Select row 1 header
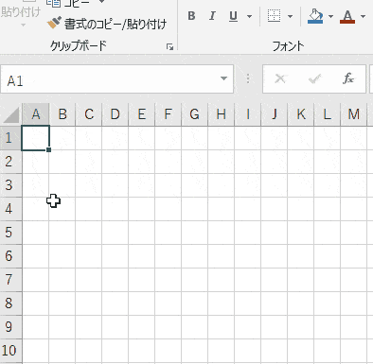Viewport: 373px width, 364px height. (x=10, y=138)
